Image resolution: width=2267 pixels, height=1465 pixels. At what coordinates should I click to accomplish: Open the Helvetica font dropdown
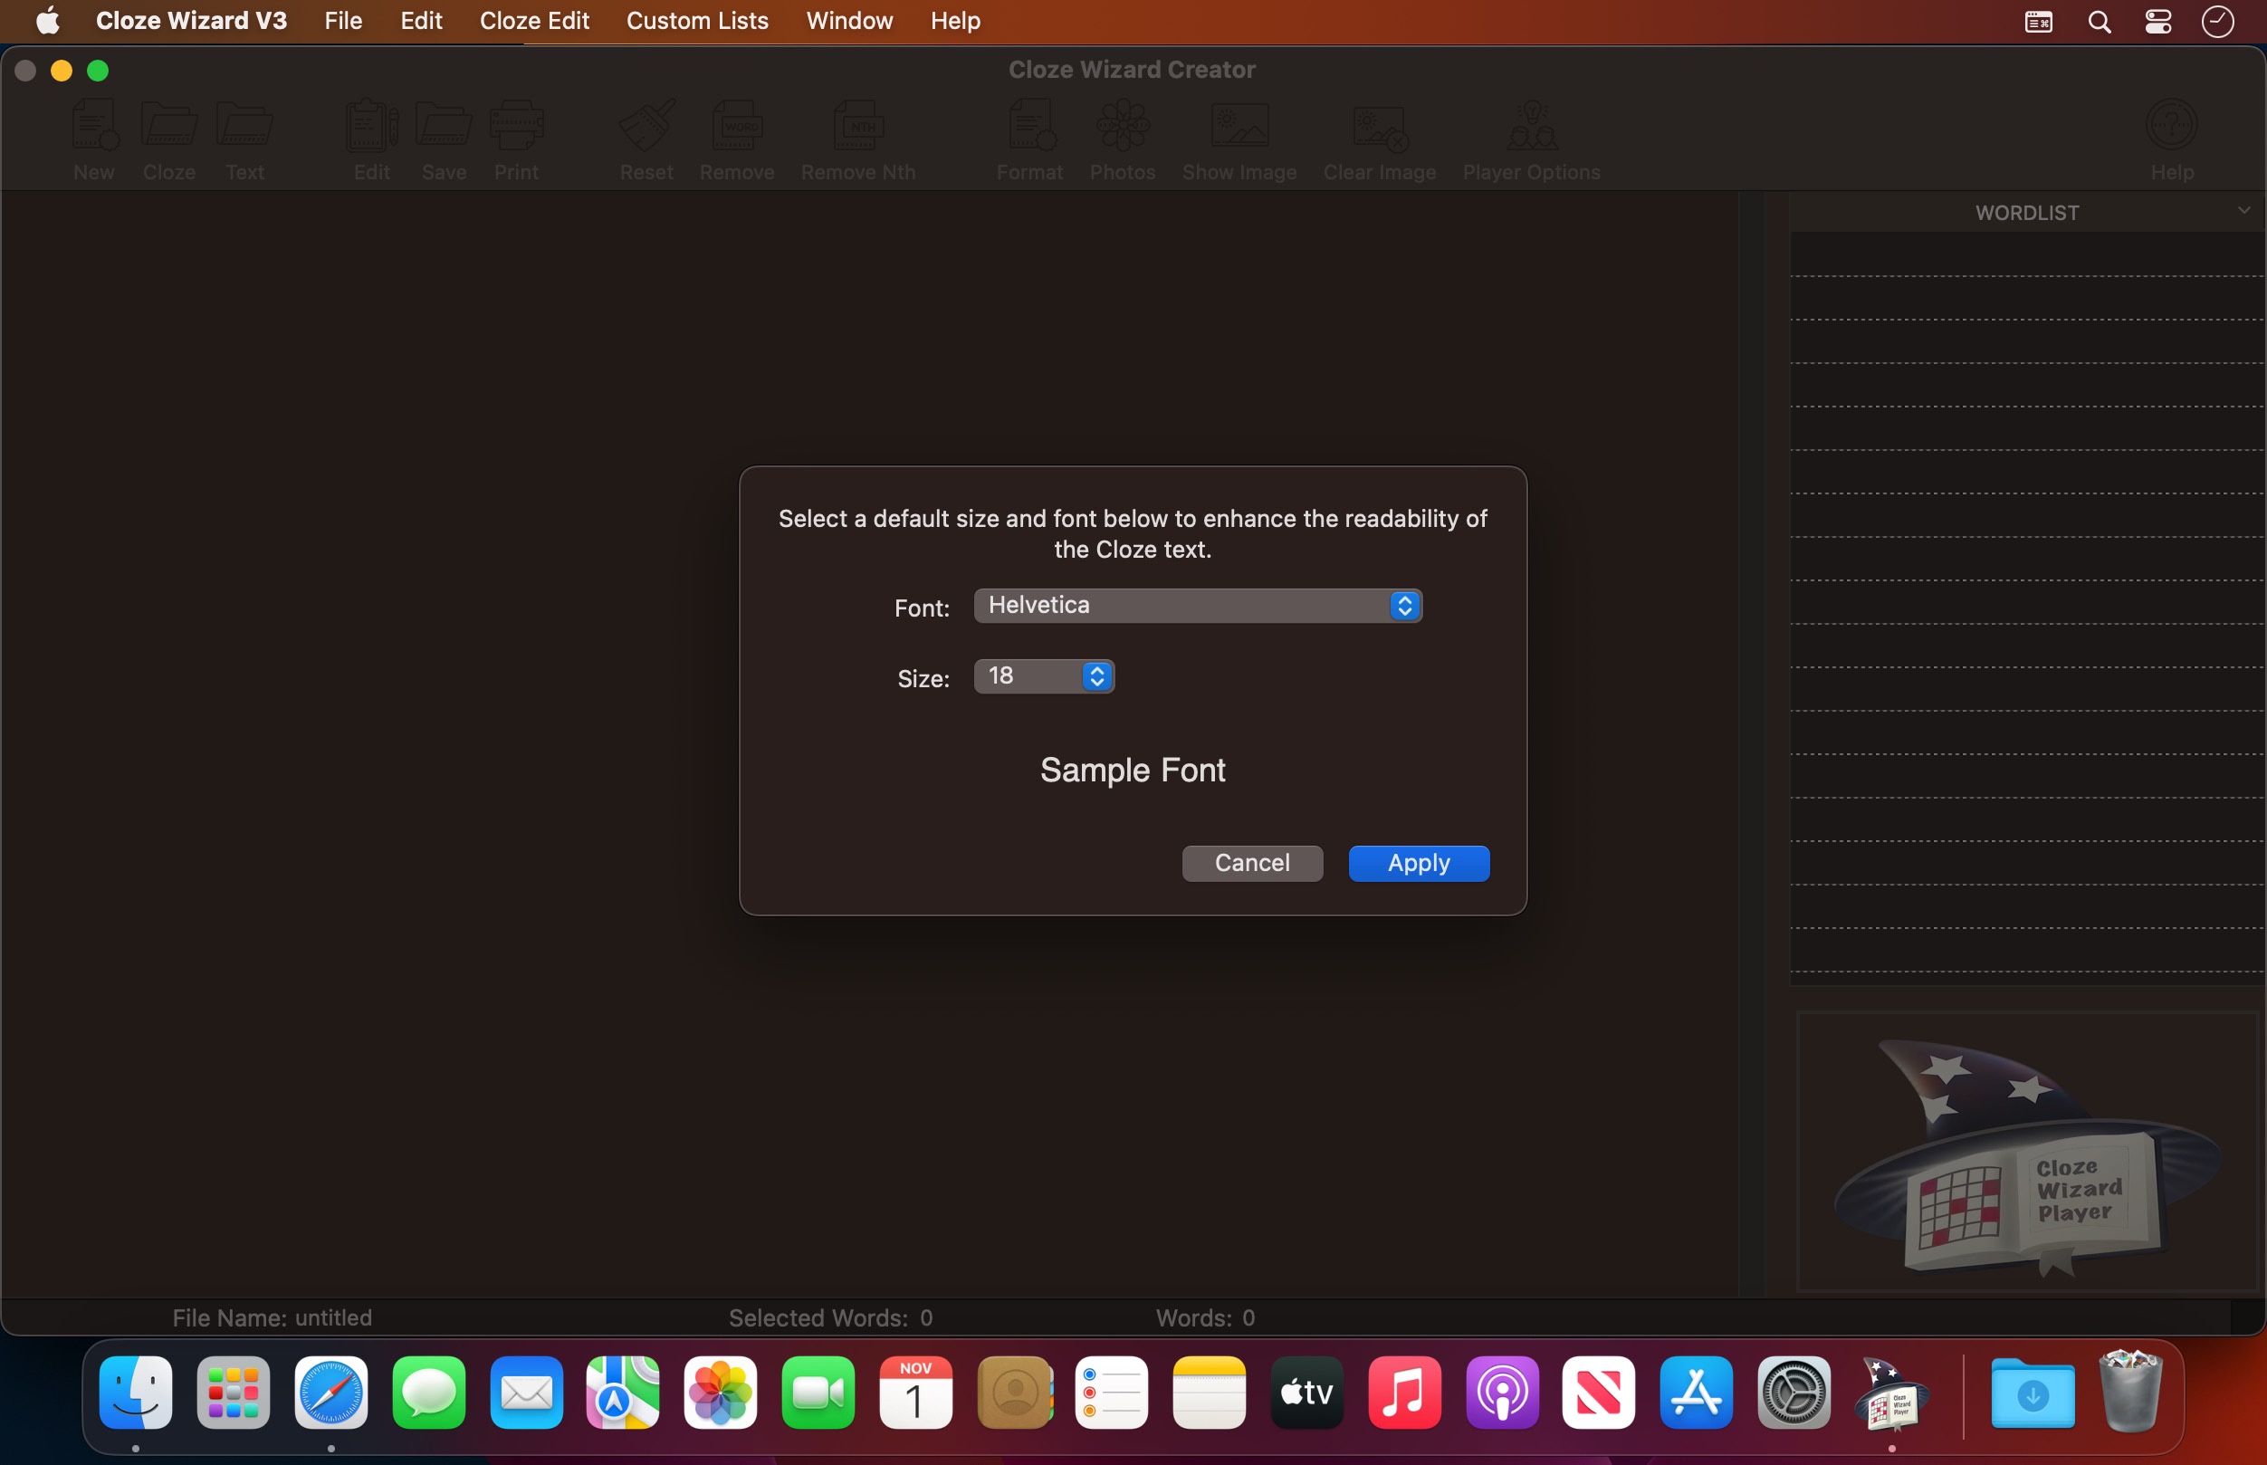pyautogui.click(x=1197, y=606)
